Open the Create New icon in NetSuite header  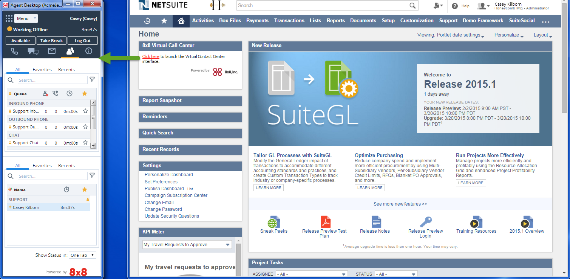tap(438, 6)
